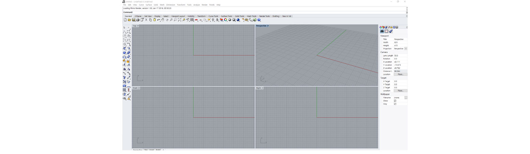Click the wallpaper Filename browse button
The height and width of the screenshot is (154, 530).
[406, 98]
